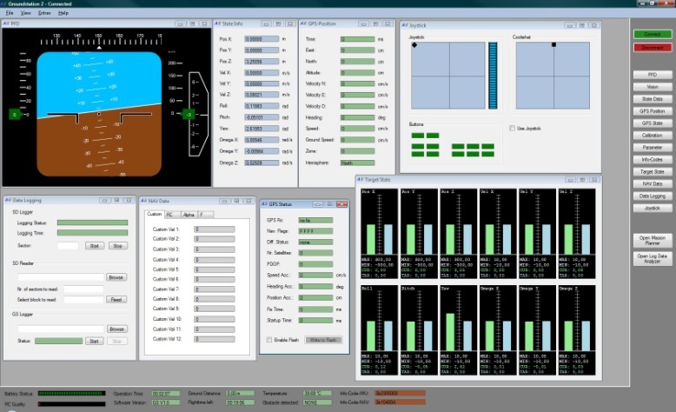Click Info-Codes in the right sidebar
Viewport: 676px width, 412px height.
(652, 160)
